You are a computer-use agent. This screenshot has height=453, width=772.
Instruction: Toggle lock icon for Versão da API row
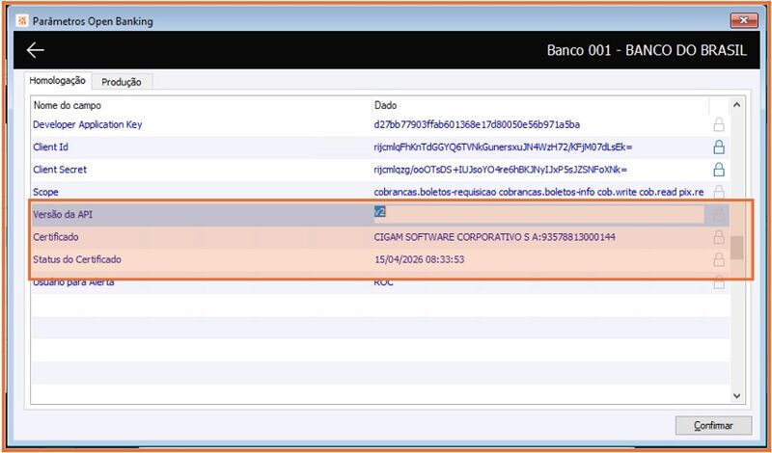click(719, 214)
